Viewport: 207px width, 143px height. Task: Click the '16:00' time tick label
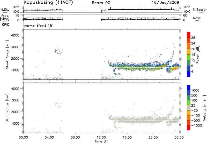tap(127, 138)
